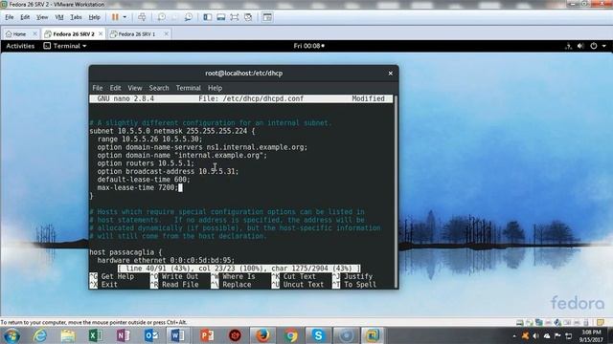
Task: Open VMware Edit menu
Action: click(25, 17)
